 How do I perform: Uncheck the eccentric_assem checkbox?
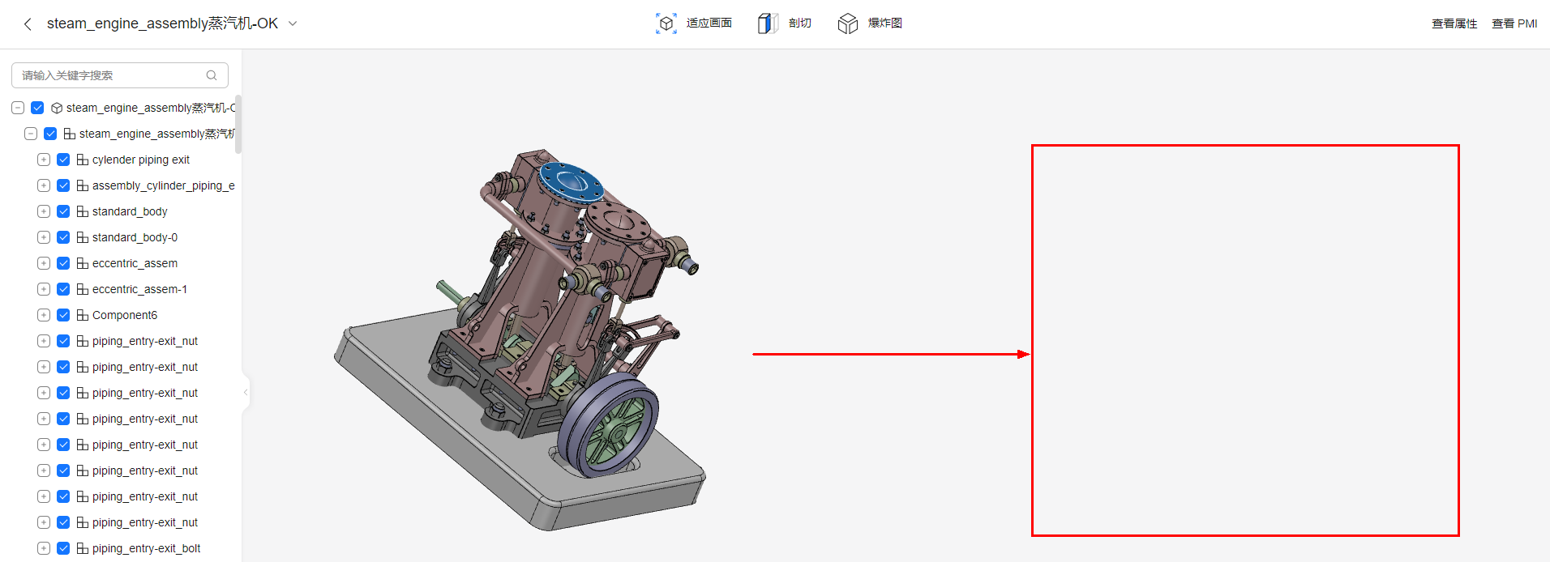(x=63, y=263)
